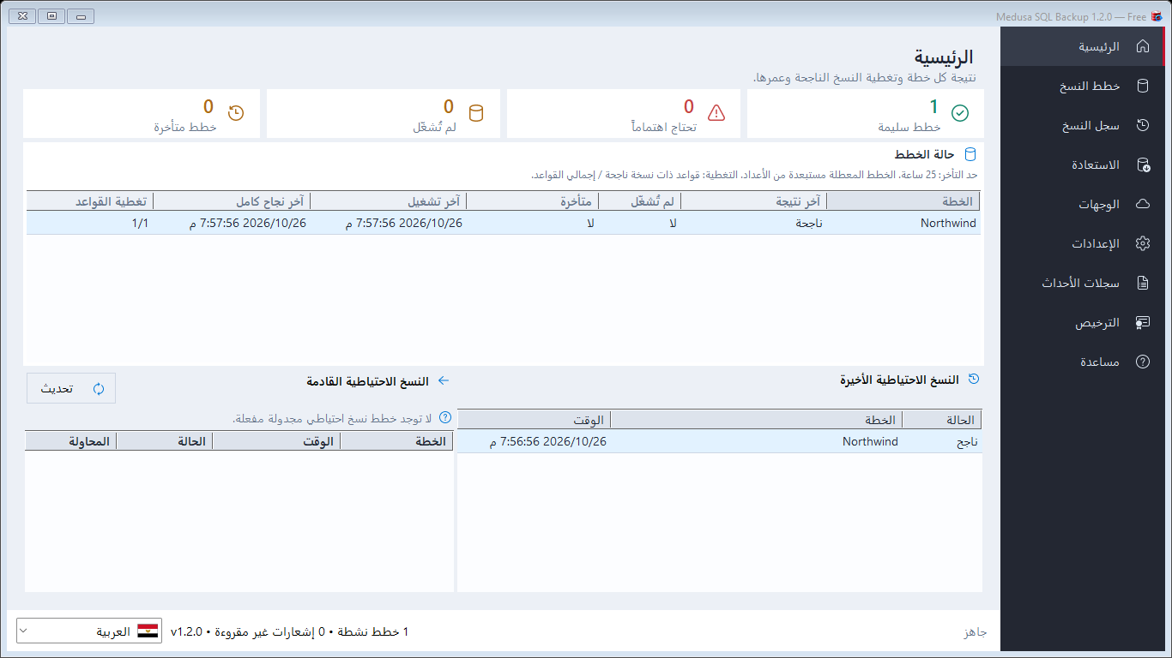This screenshot has height=658, width=1172.
Task: Click the آخر نجاح كامل column header
Action: 232,201
